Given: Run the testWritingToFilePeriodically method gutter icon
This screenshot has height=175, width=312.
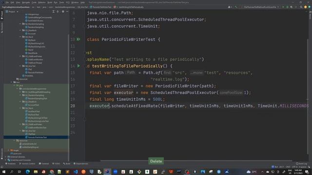Looking at the screenshot, I should point(79,66).
